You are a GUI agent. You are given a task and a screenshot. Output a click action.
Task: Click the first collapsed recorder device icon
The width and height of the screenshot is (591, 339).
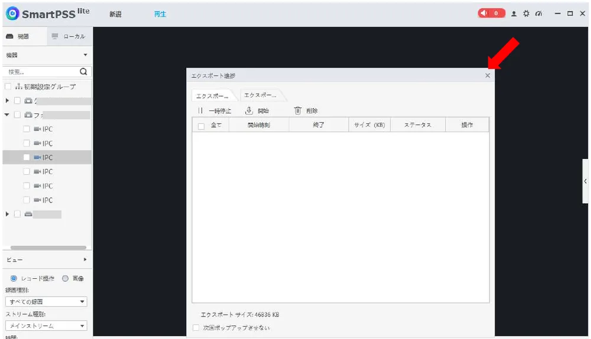coord(28,100)
